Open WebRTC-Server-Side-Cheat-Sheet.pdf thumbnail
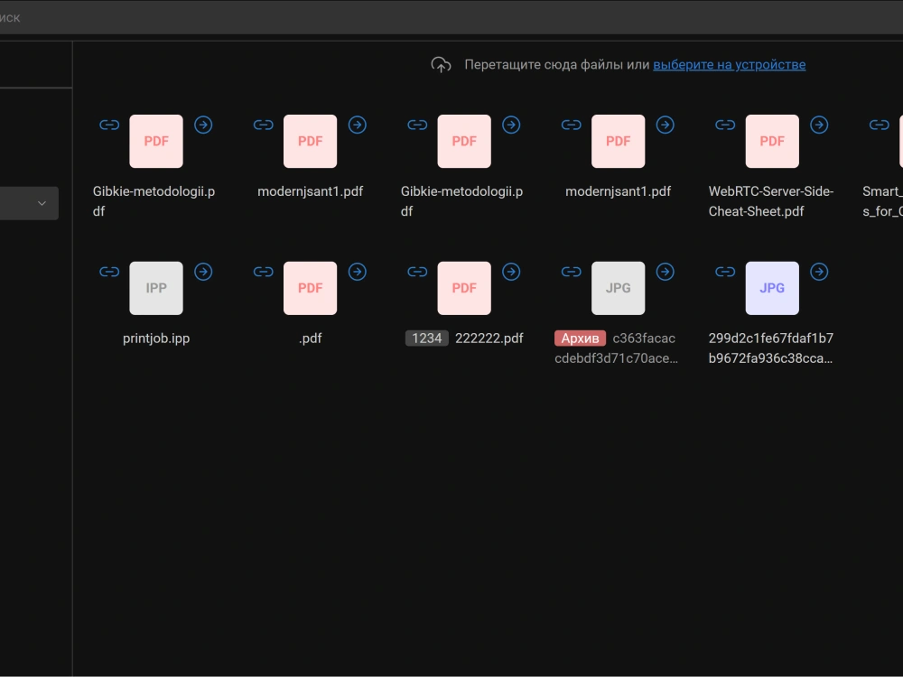Screen dimensions: 903x677 (772, 141)
